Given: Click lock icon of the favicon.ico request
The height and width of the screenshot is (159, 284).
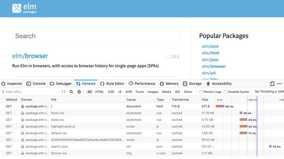Looking at the screenshot, I should pos(23,153).
